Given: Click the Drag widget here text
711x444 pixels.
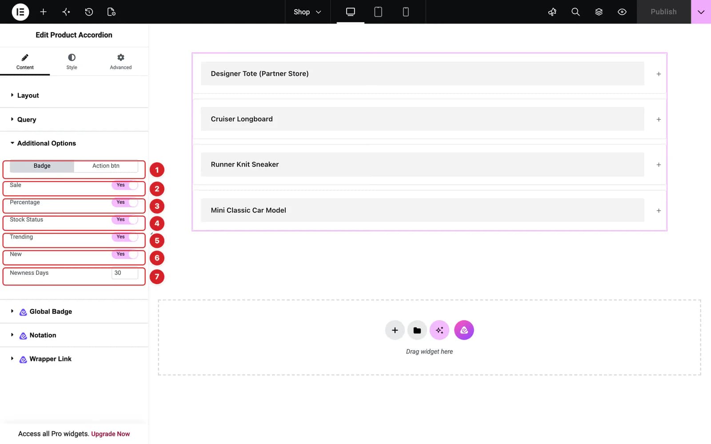Looking at the screenshot, I should [x=429, y=352].
